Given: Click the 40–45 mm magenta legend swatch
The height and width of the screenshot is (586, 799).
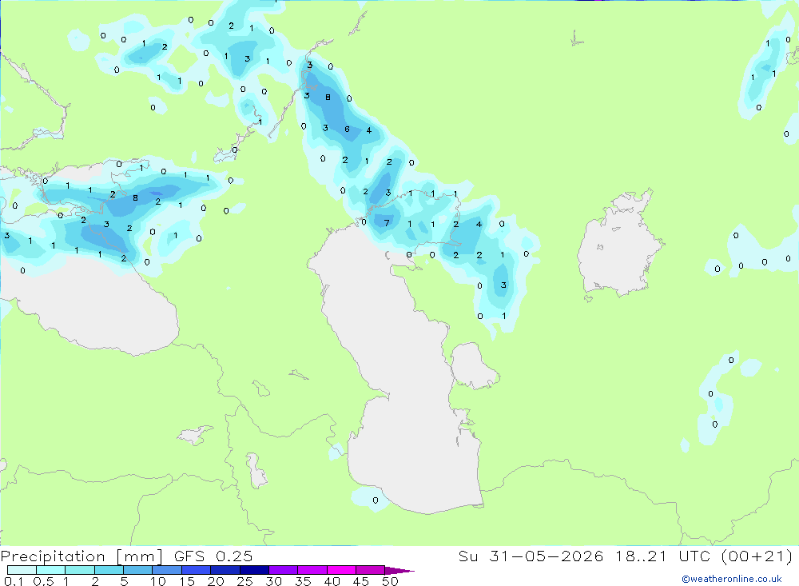Looking at the screenshot, I should click(x=341, y=570).
